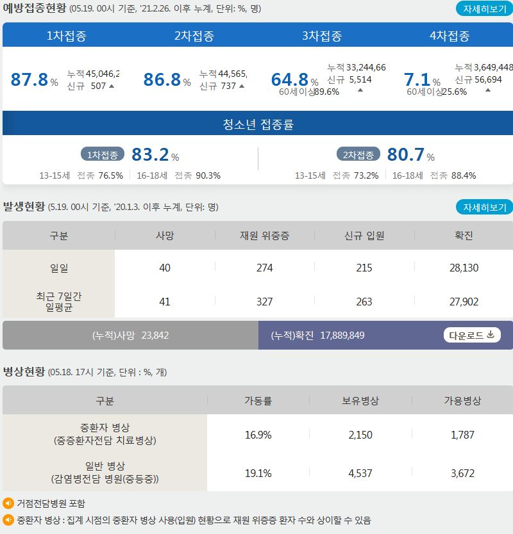Click the youth '1차접종' pill badge
Image resolution: width=513 pixels, height=534 pixels.
point(103,154)
